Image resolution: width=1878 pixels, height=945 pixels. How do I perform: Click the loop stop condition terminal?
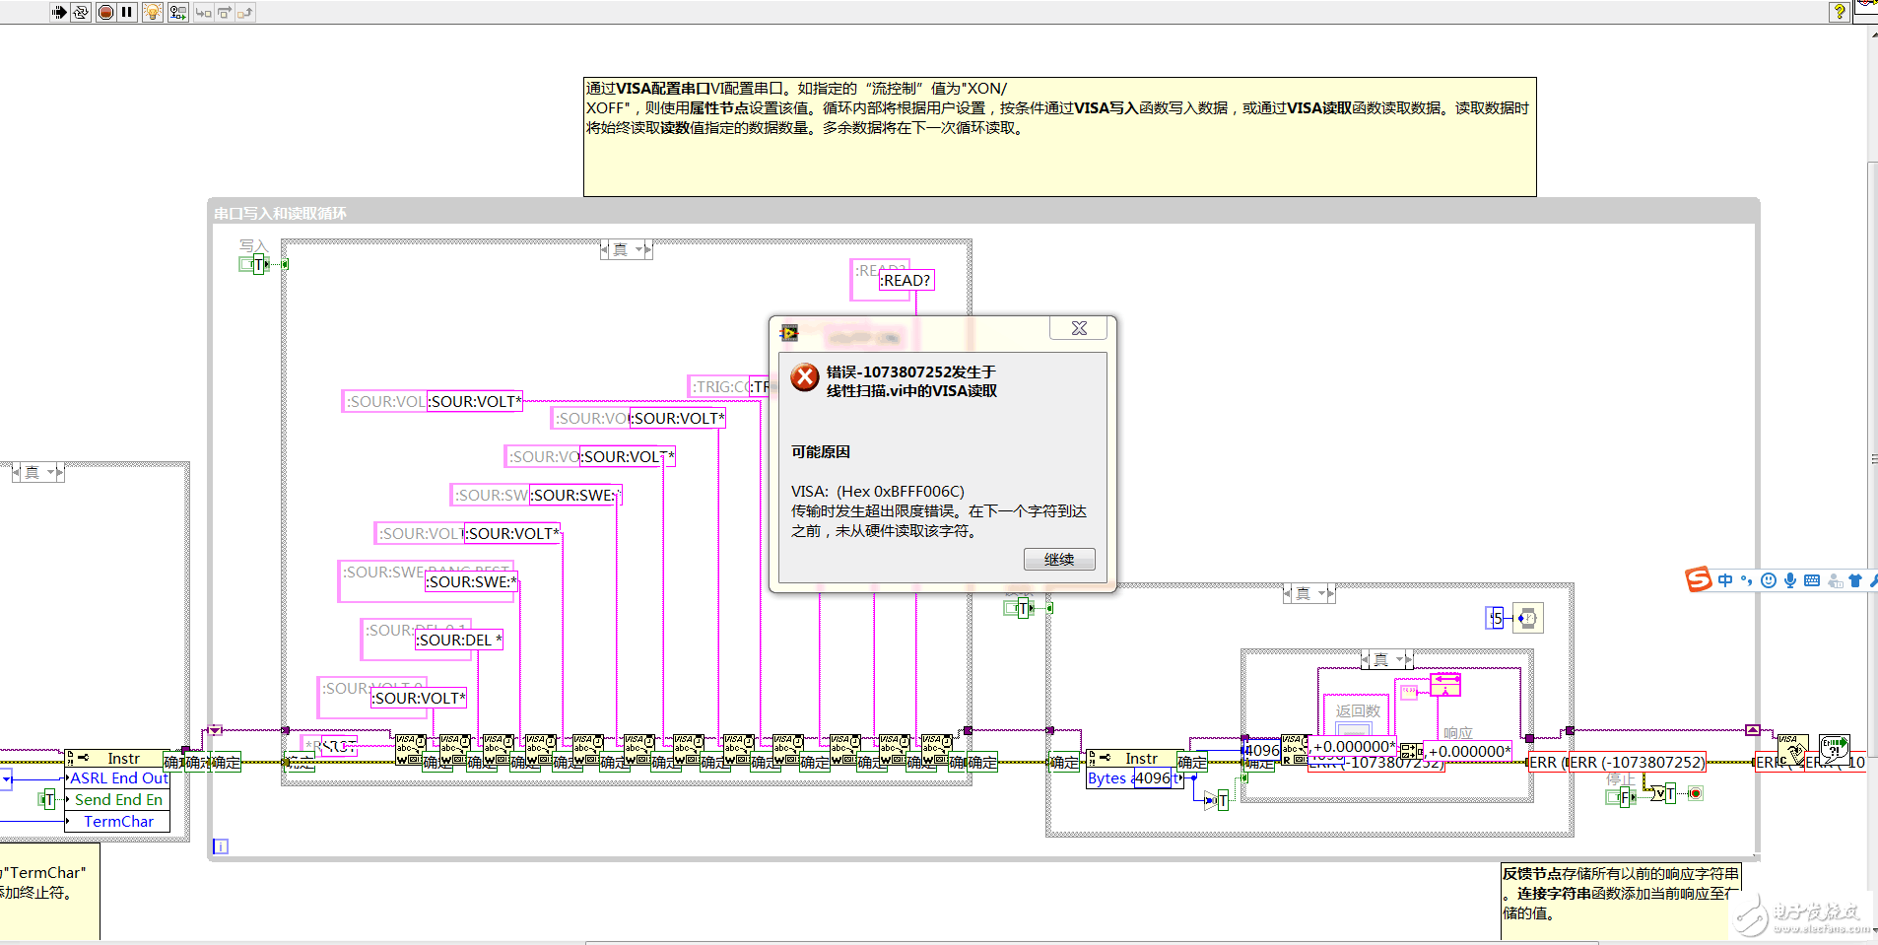[x=1695, y=793]
